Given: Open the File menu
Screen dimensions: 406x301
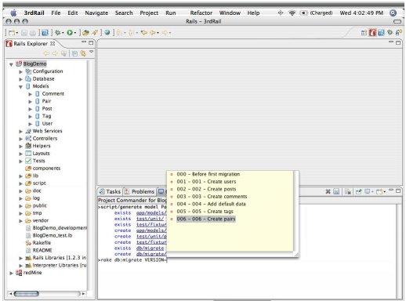Looking at the screenshot, I should point(56,13).
